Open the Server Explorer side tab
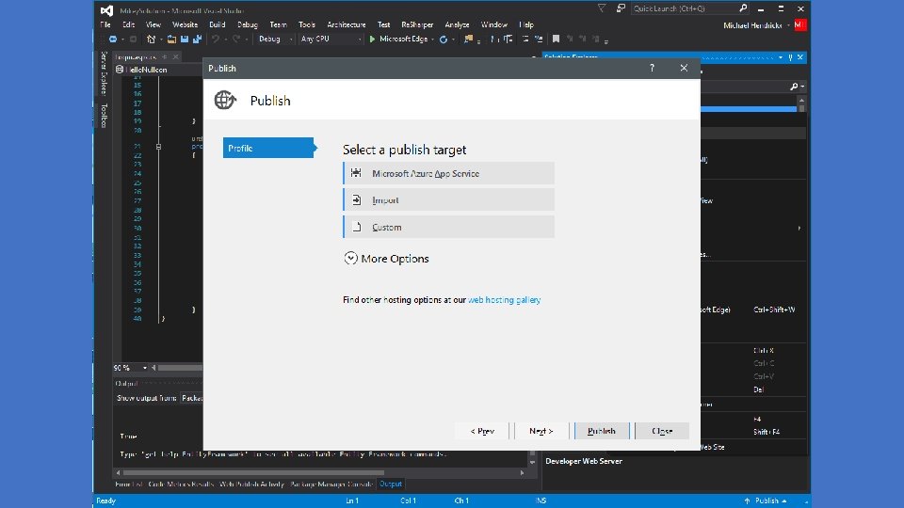This screenshot has width=904, height=508. [x=104, y=72]
